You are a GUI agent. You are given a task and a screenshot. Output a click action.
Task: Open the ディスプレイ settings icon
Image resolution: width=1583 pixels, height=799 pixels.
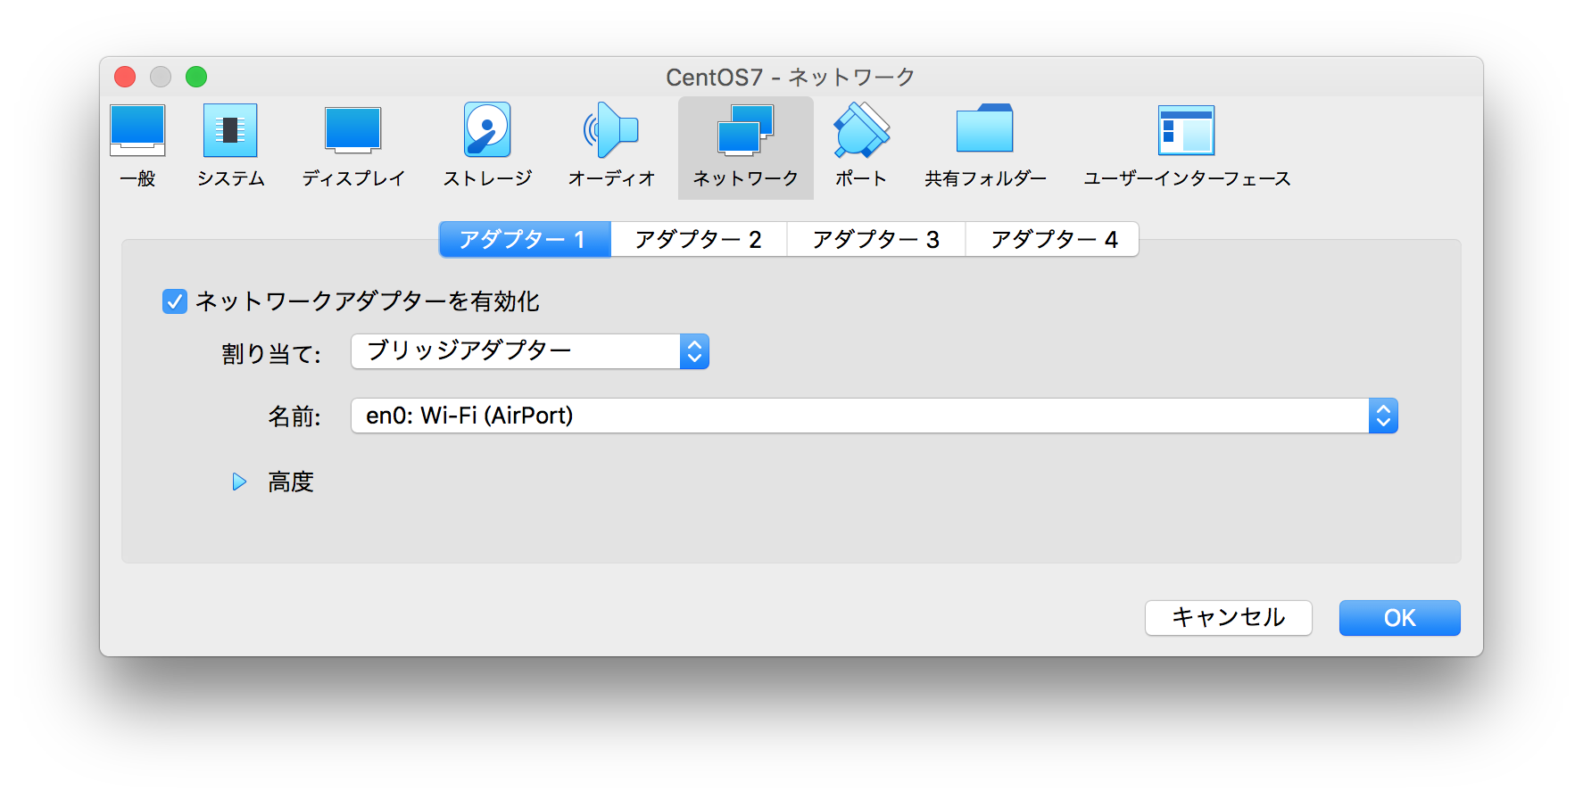[x=353, y=146]
